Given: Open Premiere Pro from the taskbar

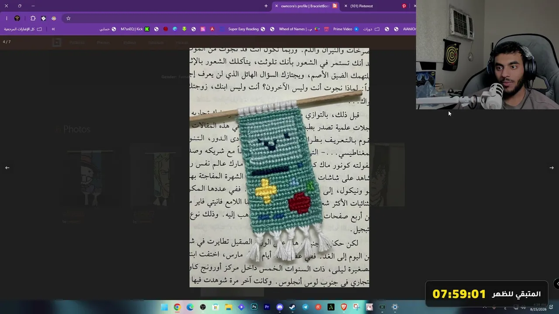Looking at the screenshot, I should coord(267,307).
